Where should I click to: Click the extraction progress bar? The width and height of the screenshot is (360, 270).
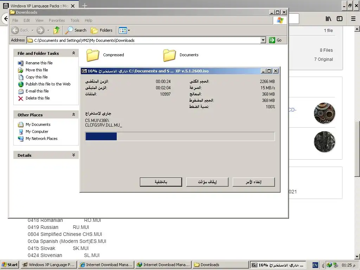coord(180,136)
